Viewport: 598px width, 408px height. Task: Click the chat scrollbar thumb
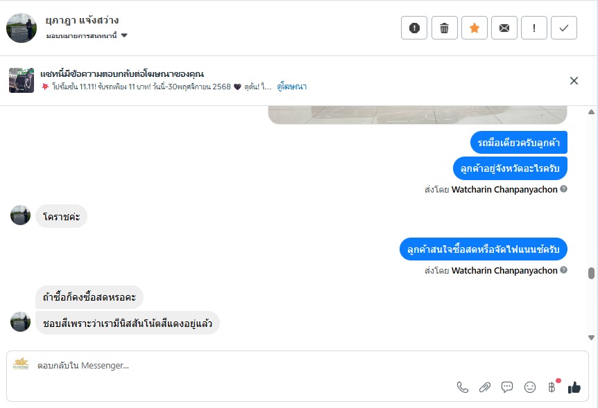591,273
